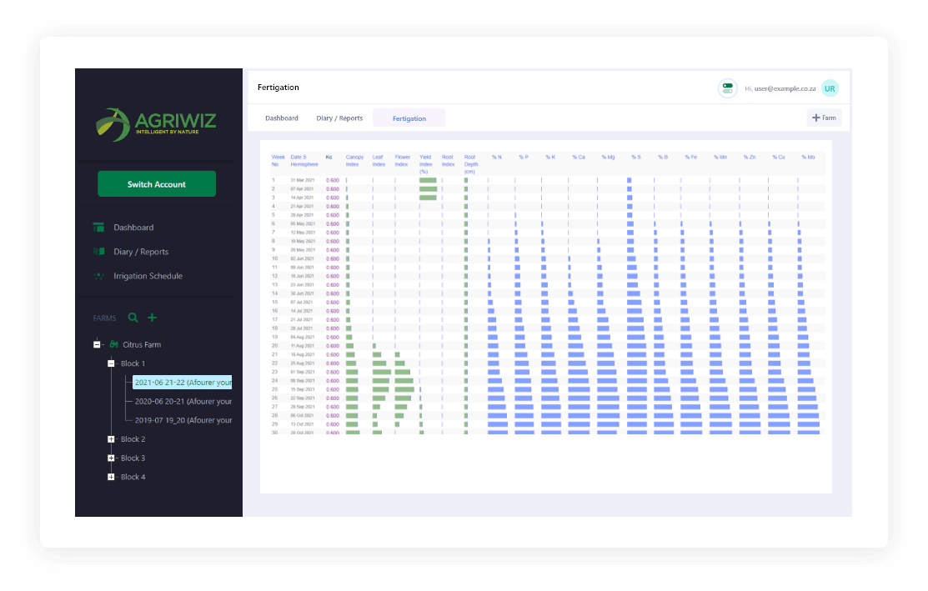Open the UR user avatar
The image size is (928, 591).
830,88
